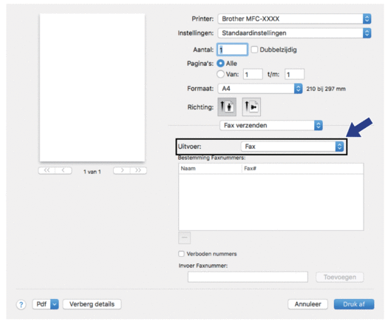Image resolution: width=388 pixels, height=322 pixels.
Task: Select portrait orientation icon
Action: pos(227,107)
